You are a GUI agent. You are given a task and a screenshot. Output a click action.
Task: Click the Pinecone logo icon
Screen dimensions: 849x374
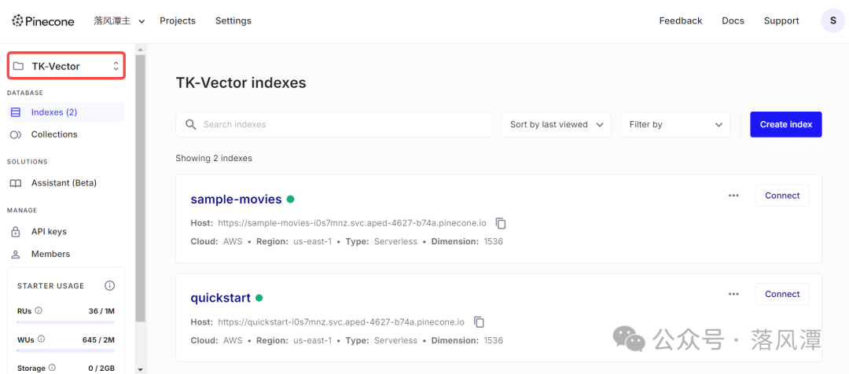pyautogui.click(x=18, y=21)
